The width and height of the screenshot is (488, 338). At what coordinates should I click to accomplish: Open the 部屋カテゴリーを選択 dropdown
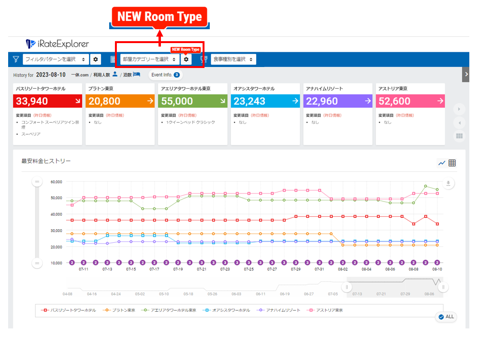tap(149, 59)
